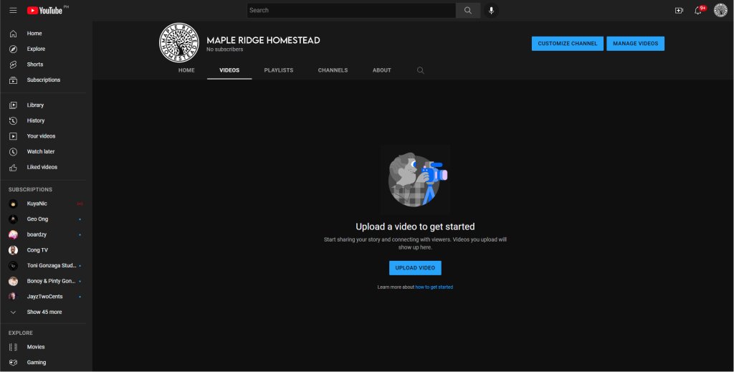Screen dimensions: 734x372
Task: Click KuyaNic channel avatar
Action: 13,204
